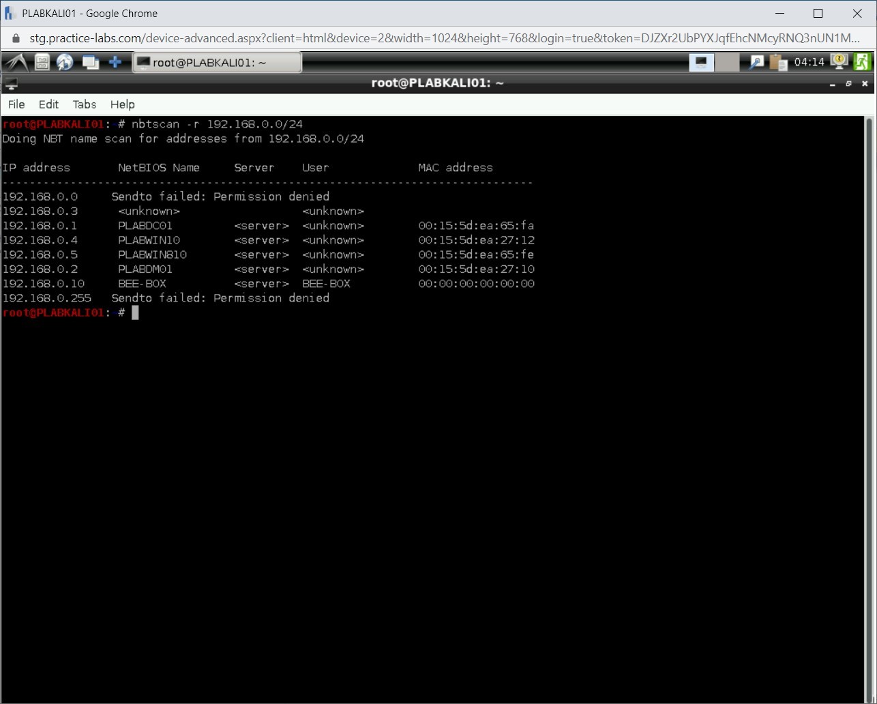Screen dimensions: 877x704
Task: Open the Edit menu
Action: coord(48,104)
